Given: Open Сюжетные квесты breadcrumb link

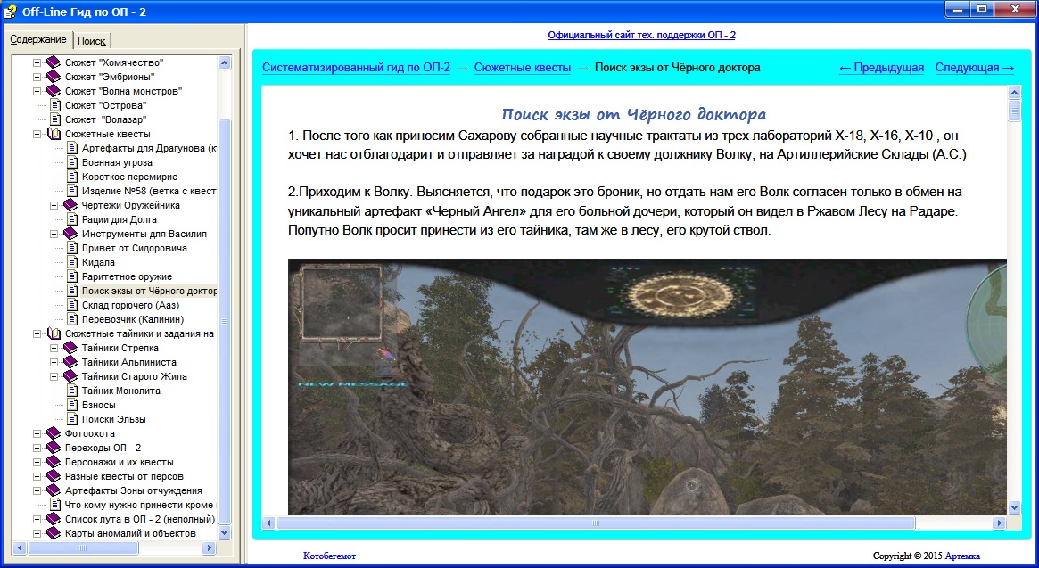Looking at the screenshot, I should (x=522, y=67).
